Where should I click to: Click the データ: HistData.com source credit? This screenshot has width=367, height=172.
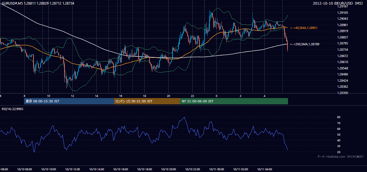[x=341, y=157]
